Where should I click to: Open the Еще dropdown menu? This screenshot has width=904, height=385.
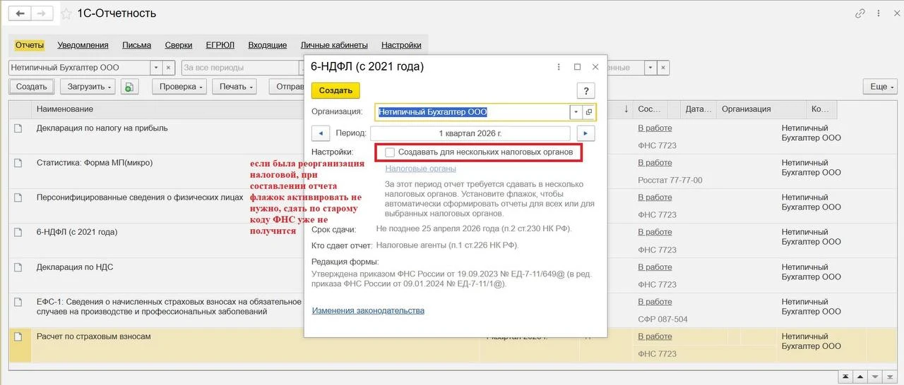(x=880, y=87)
